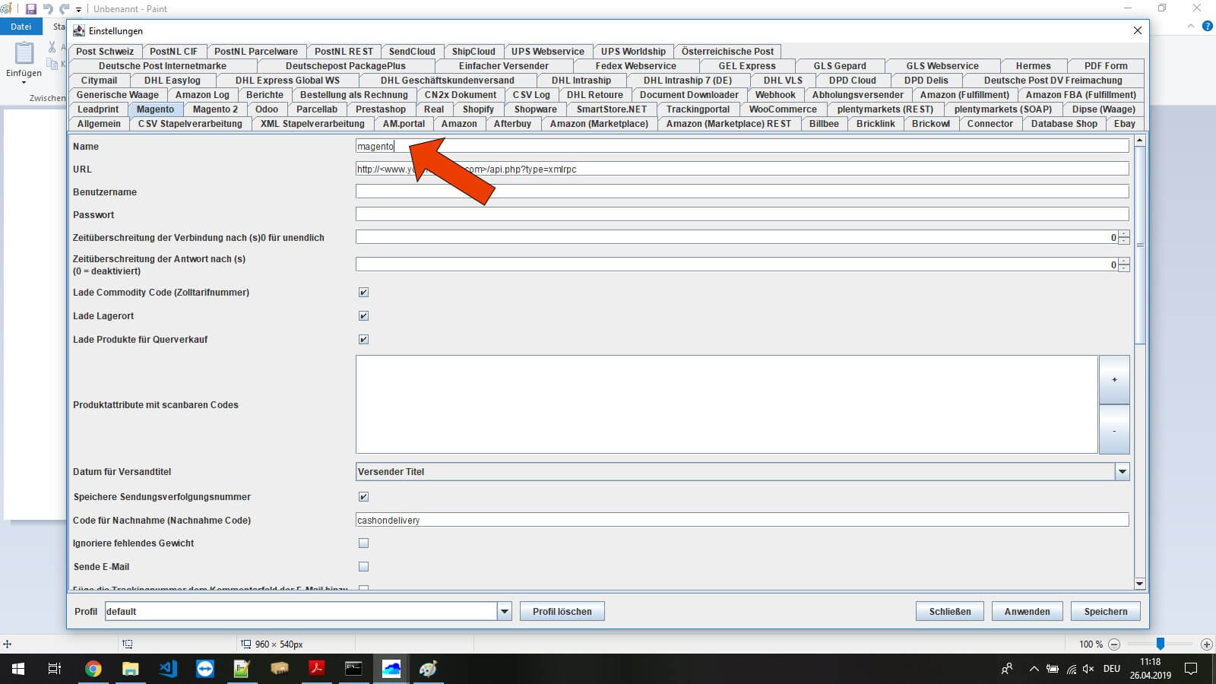Click the plus button for Produktattribute

pos(1114,380)
